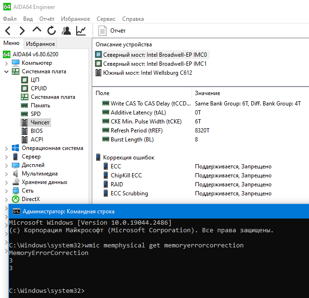Click the Сервер tower icon in the tree

coord(15,157)
